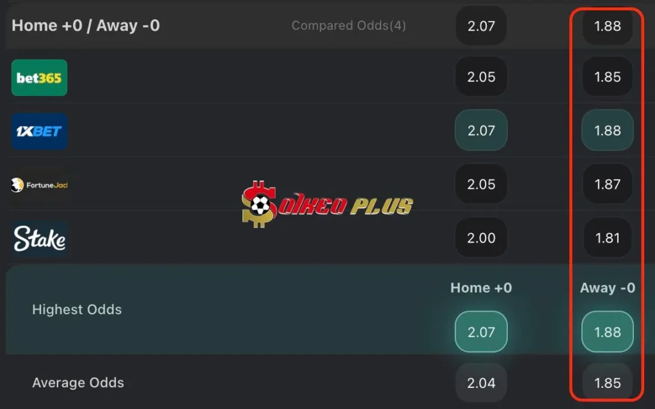
Task: Expand the Home +0 / Away -0 section
Action: [86, 26]
